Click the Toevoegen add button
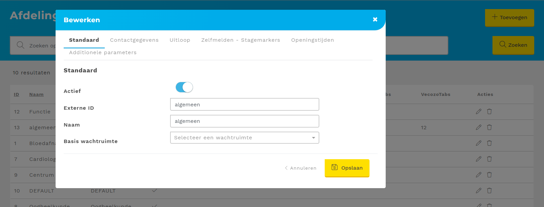544x207 pixels. pos(509,18)
